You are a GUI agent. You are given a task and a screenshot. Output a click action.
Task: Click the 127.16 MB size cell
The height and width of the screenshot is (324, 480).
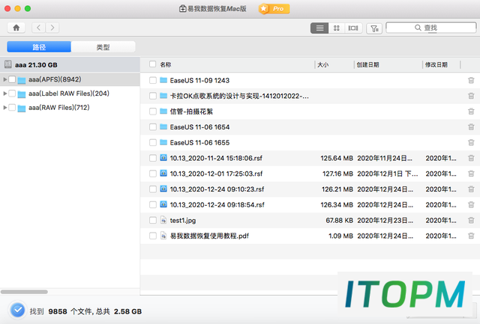point(337,174)
